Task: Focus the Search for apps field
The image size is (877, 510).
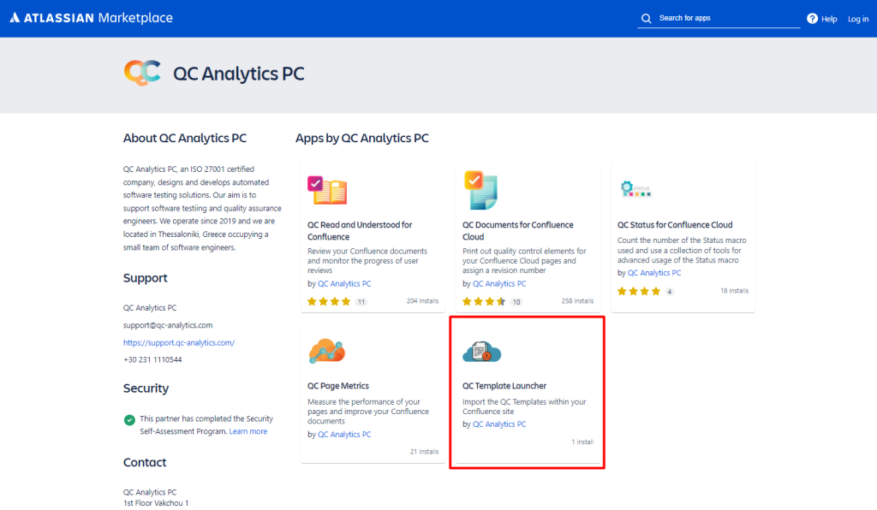Action: (x=719, y=19)
